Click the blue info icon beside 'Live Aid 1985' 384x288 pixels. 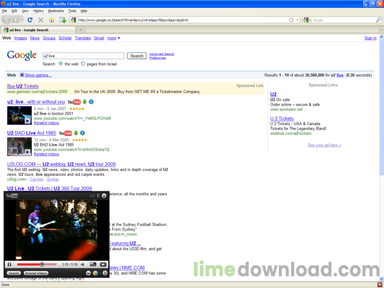click(x=83, y=133)
